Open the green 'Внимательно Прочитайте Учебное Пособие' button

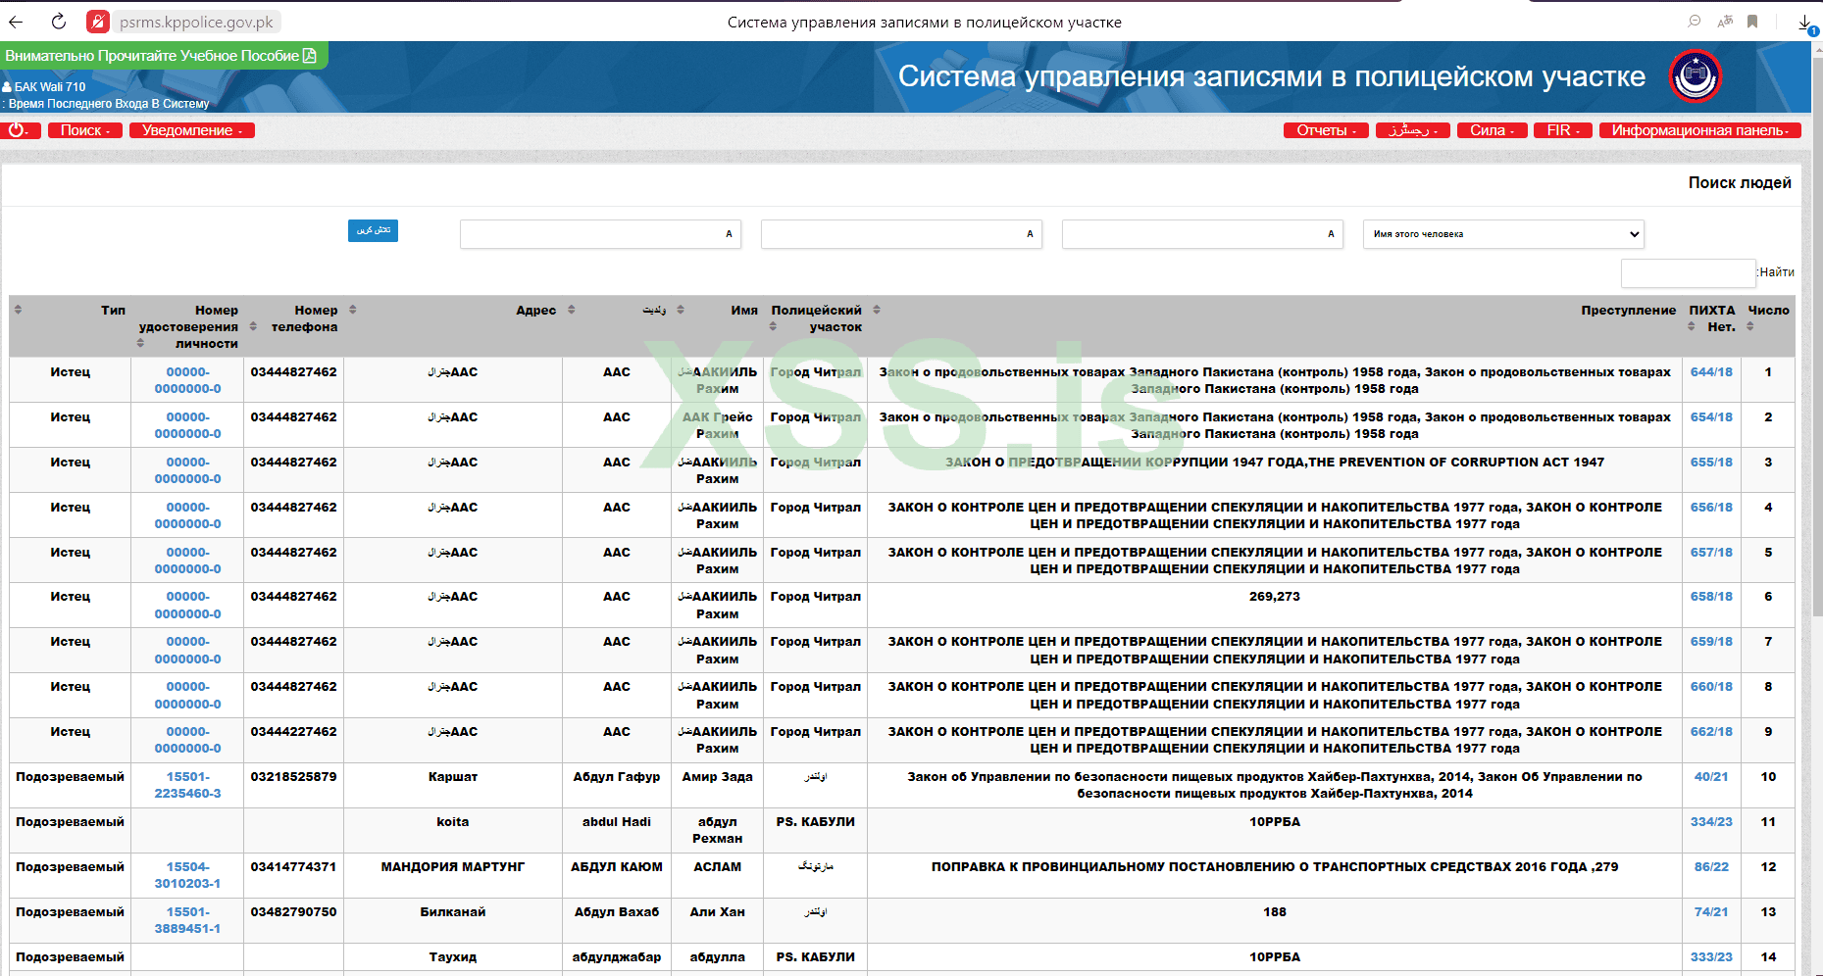point(164,56)
